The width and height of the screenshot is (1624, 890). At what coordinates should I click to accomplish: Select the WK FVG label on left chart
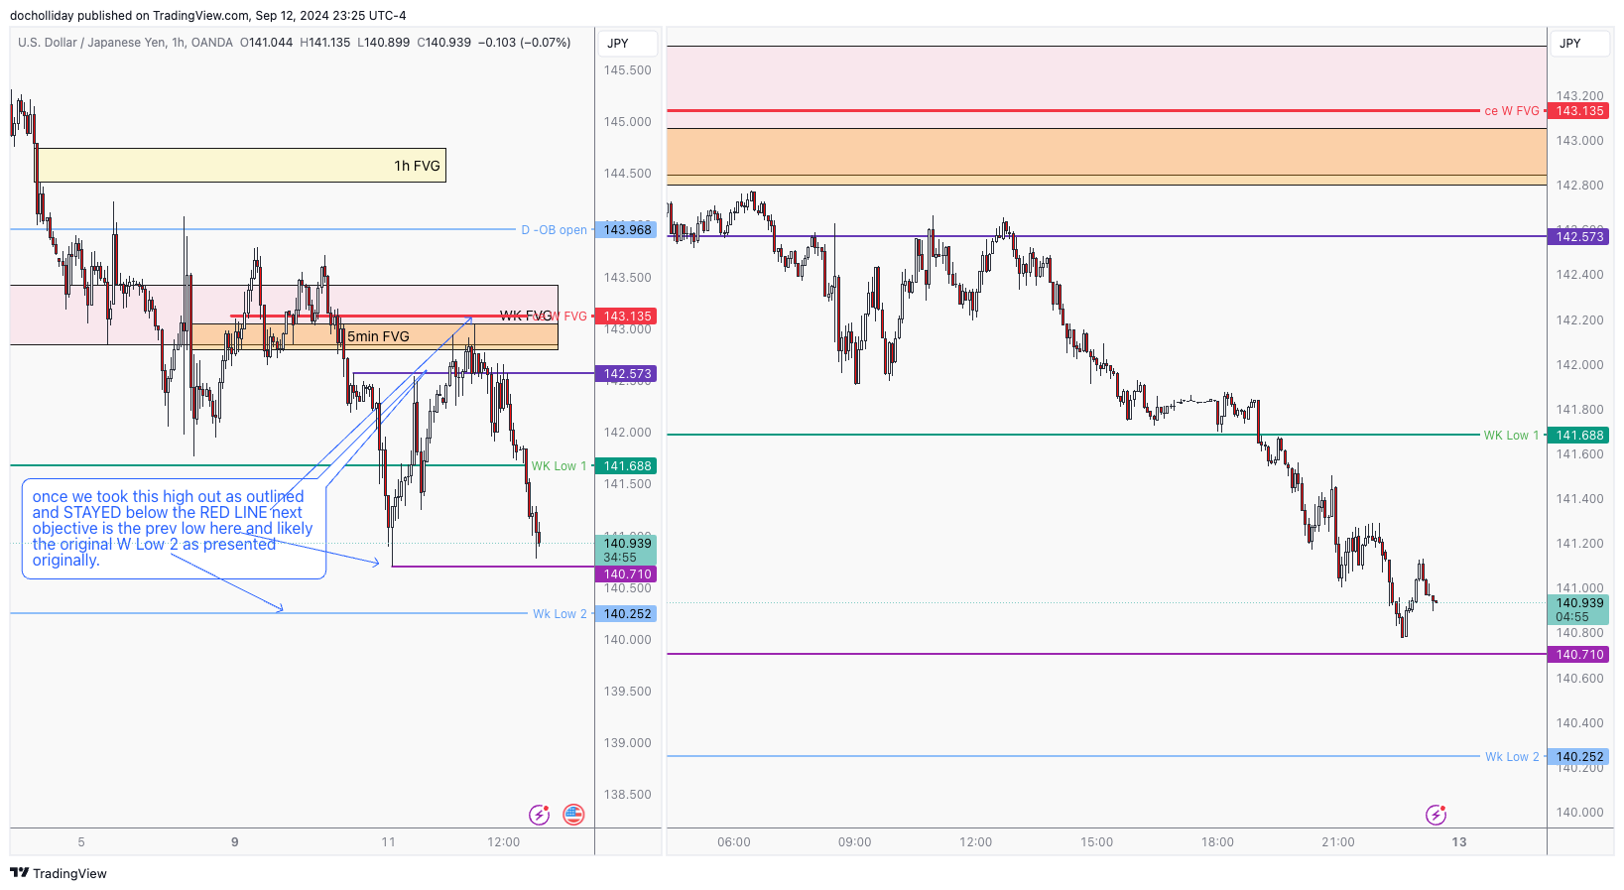coord(526,316)
